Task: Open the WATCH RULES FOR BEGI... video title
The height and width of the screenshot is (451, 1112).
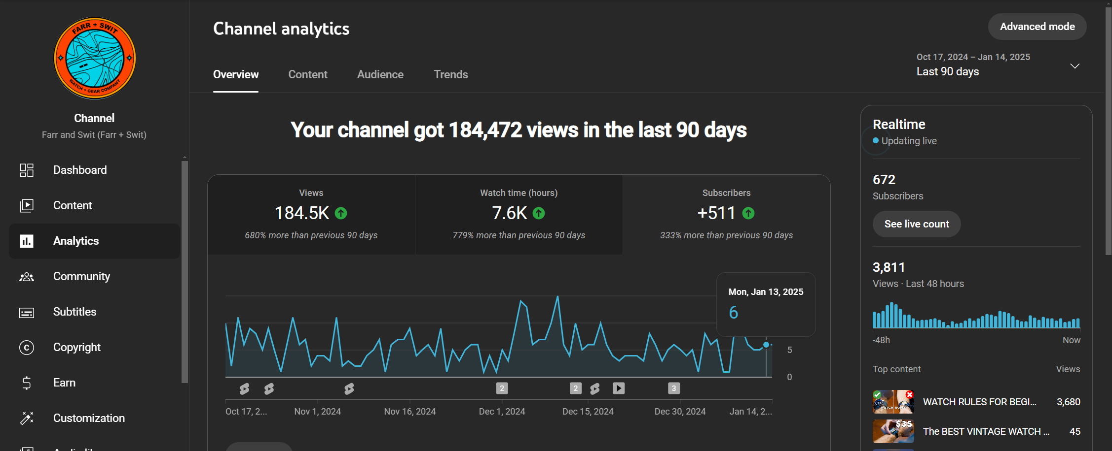Action: pos(980,402)
